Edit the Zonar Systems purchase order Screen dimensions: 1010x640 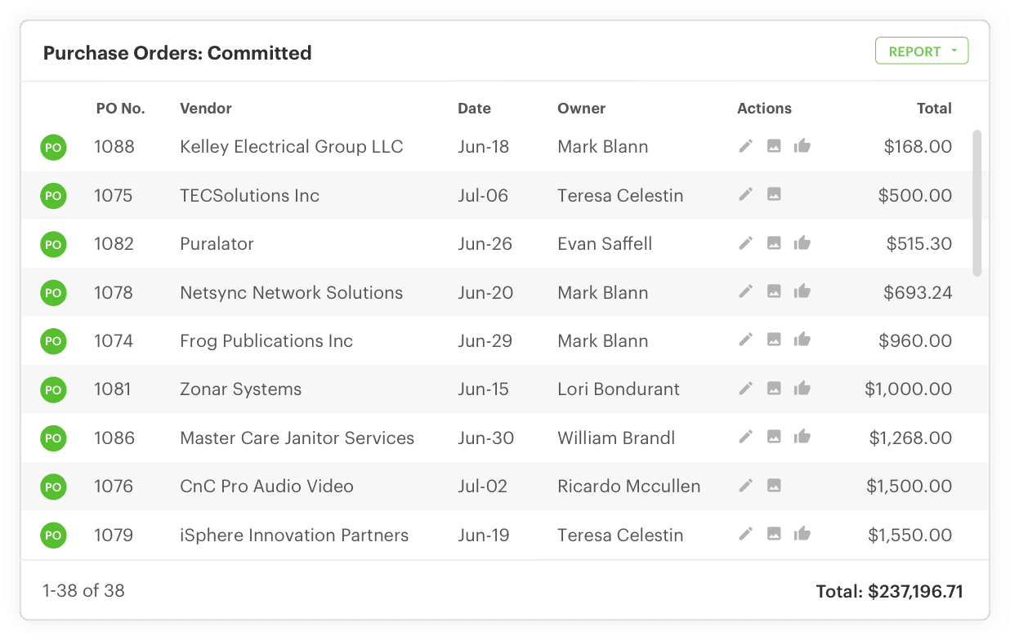pyautogui.click(x=745, y=389)
